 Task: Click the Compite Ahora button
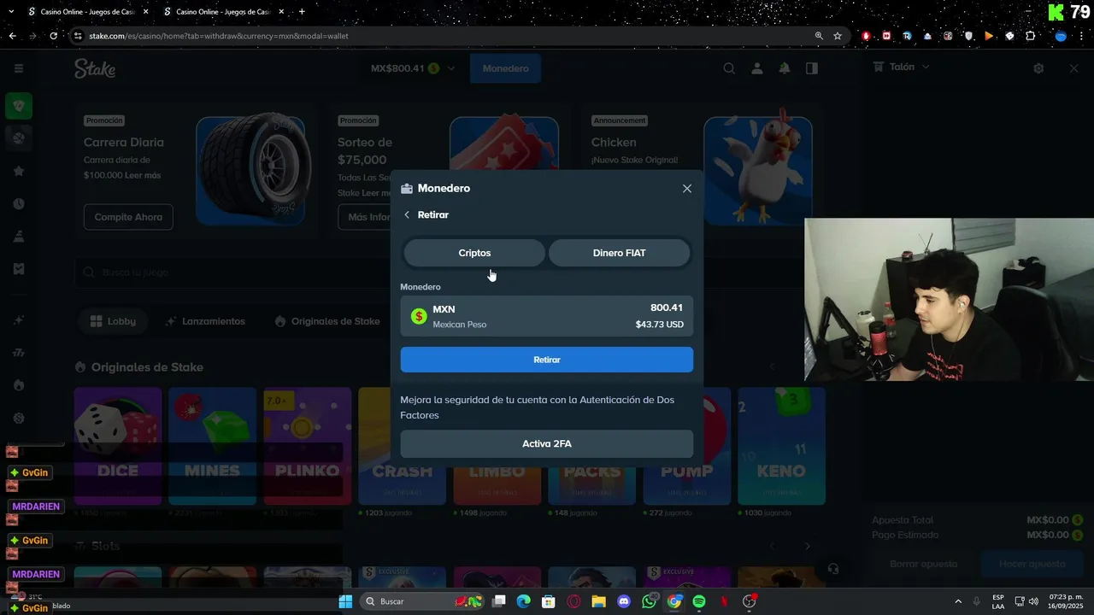coord(128,217)
